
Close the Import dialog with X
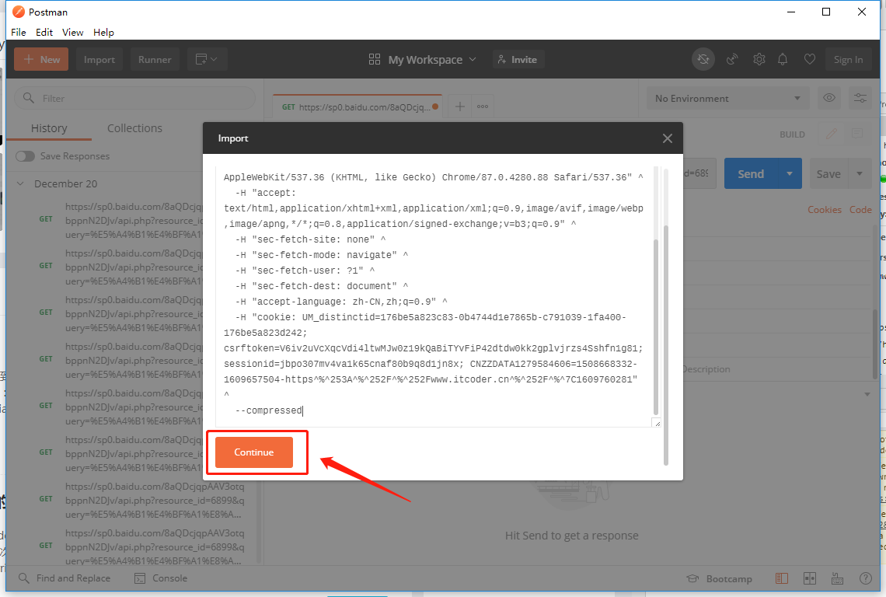[x=667, y=138]
